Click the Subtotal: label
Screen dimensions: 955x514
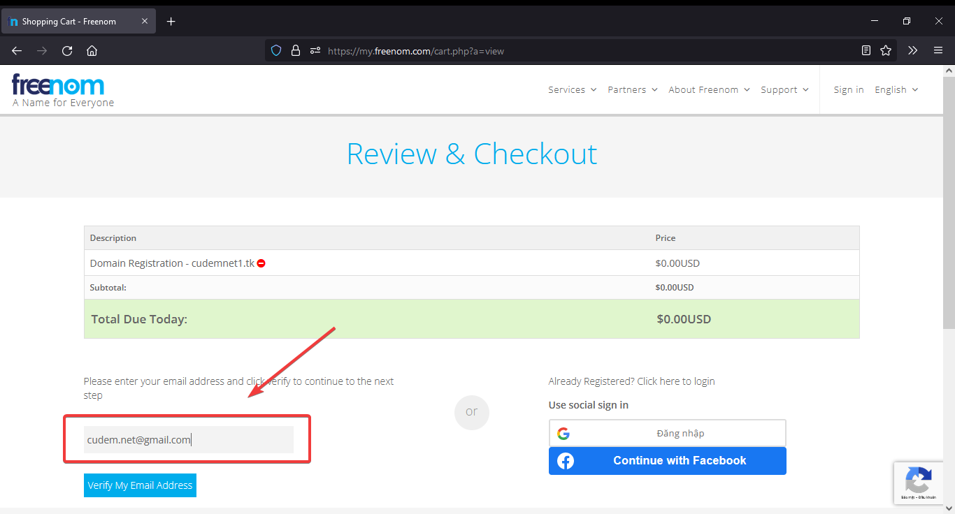(108, 287)
